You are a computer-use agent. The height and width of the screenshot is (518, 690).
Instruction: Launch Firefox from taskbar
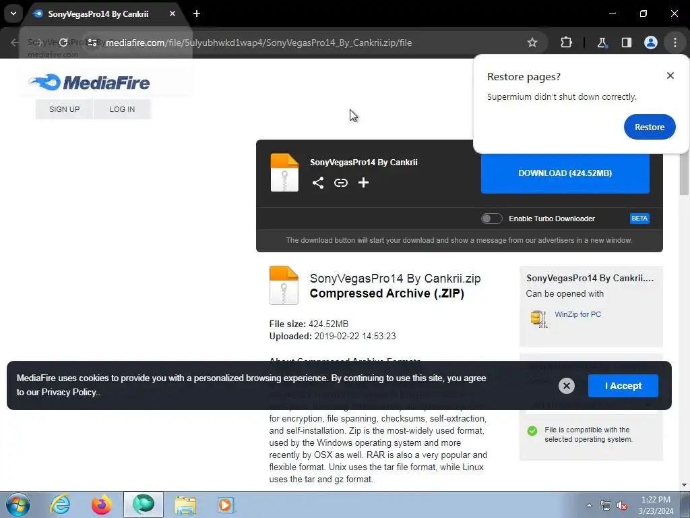pos(101,505)
